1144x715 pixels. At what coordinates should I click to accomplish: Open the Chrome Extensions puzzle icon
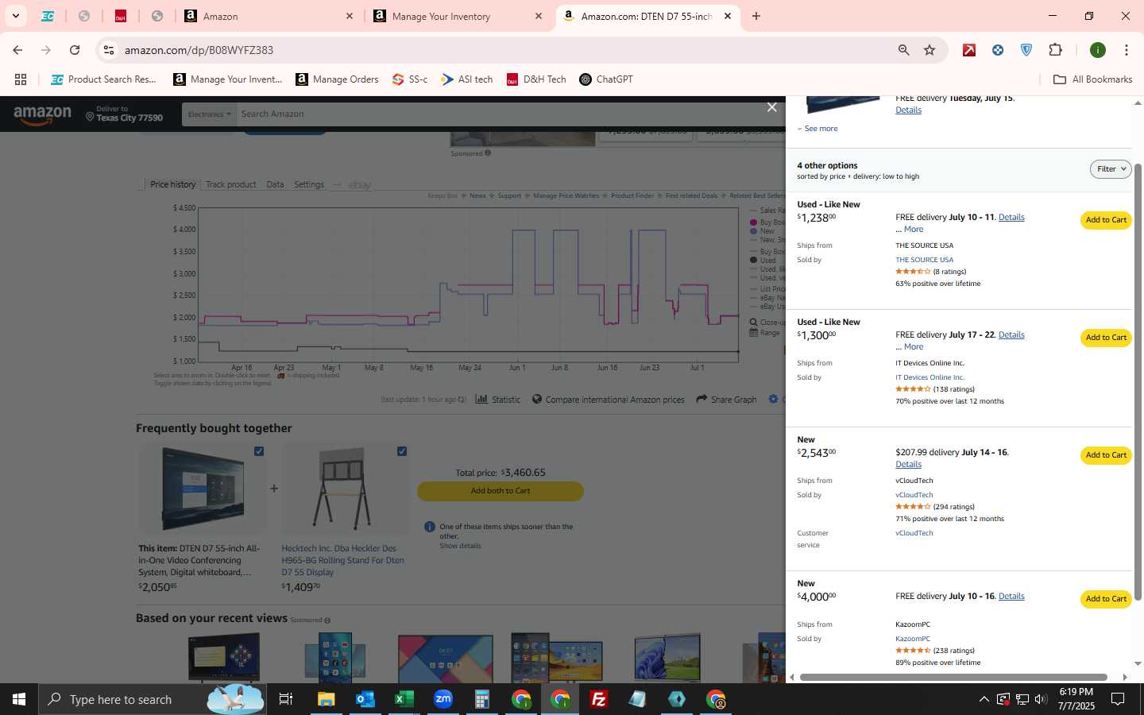coord(1055,50)
